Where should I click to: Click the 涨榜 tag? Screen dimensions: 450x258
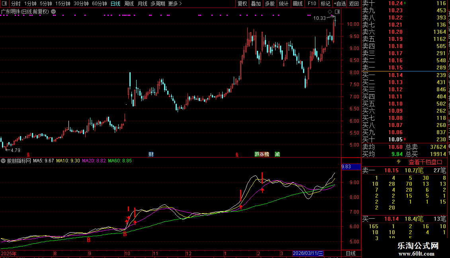(264, 154)
